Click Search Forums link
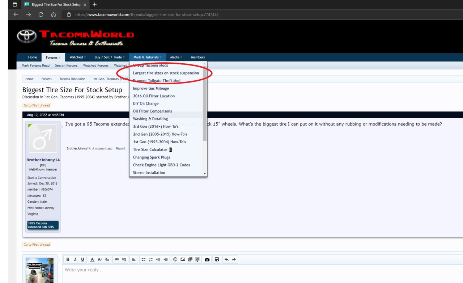Screen dimensions: 463x283 click(66, 66)
